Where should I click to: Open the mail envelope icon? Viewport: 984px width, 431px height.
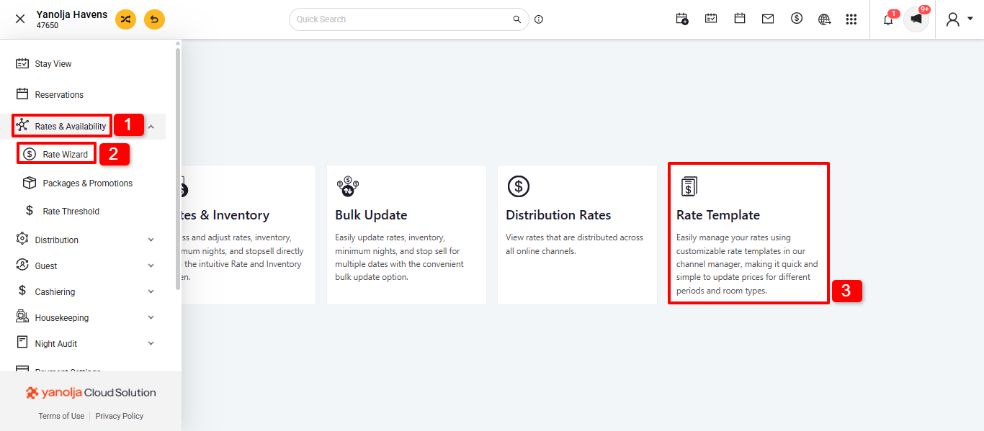768,19
